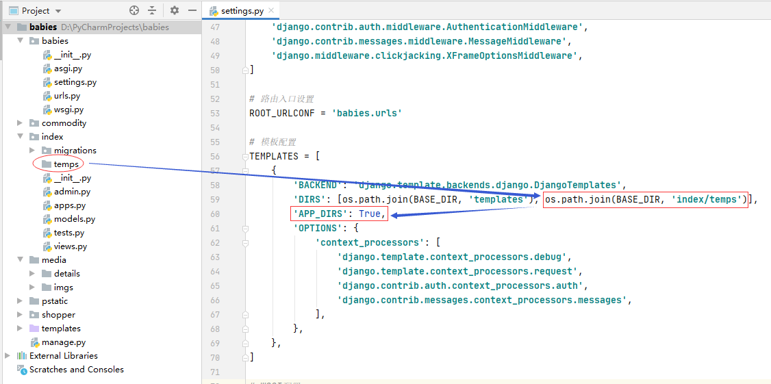Viewport: 771px width, 384px height.
Task: Open Project panel settings gear
Action: [x=175, y=10]
